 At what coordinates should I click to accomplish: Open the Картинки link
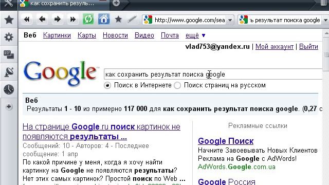pos(57,35)
